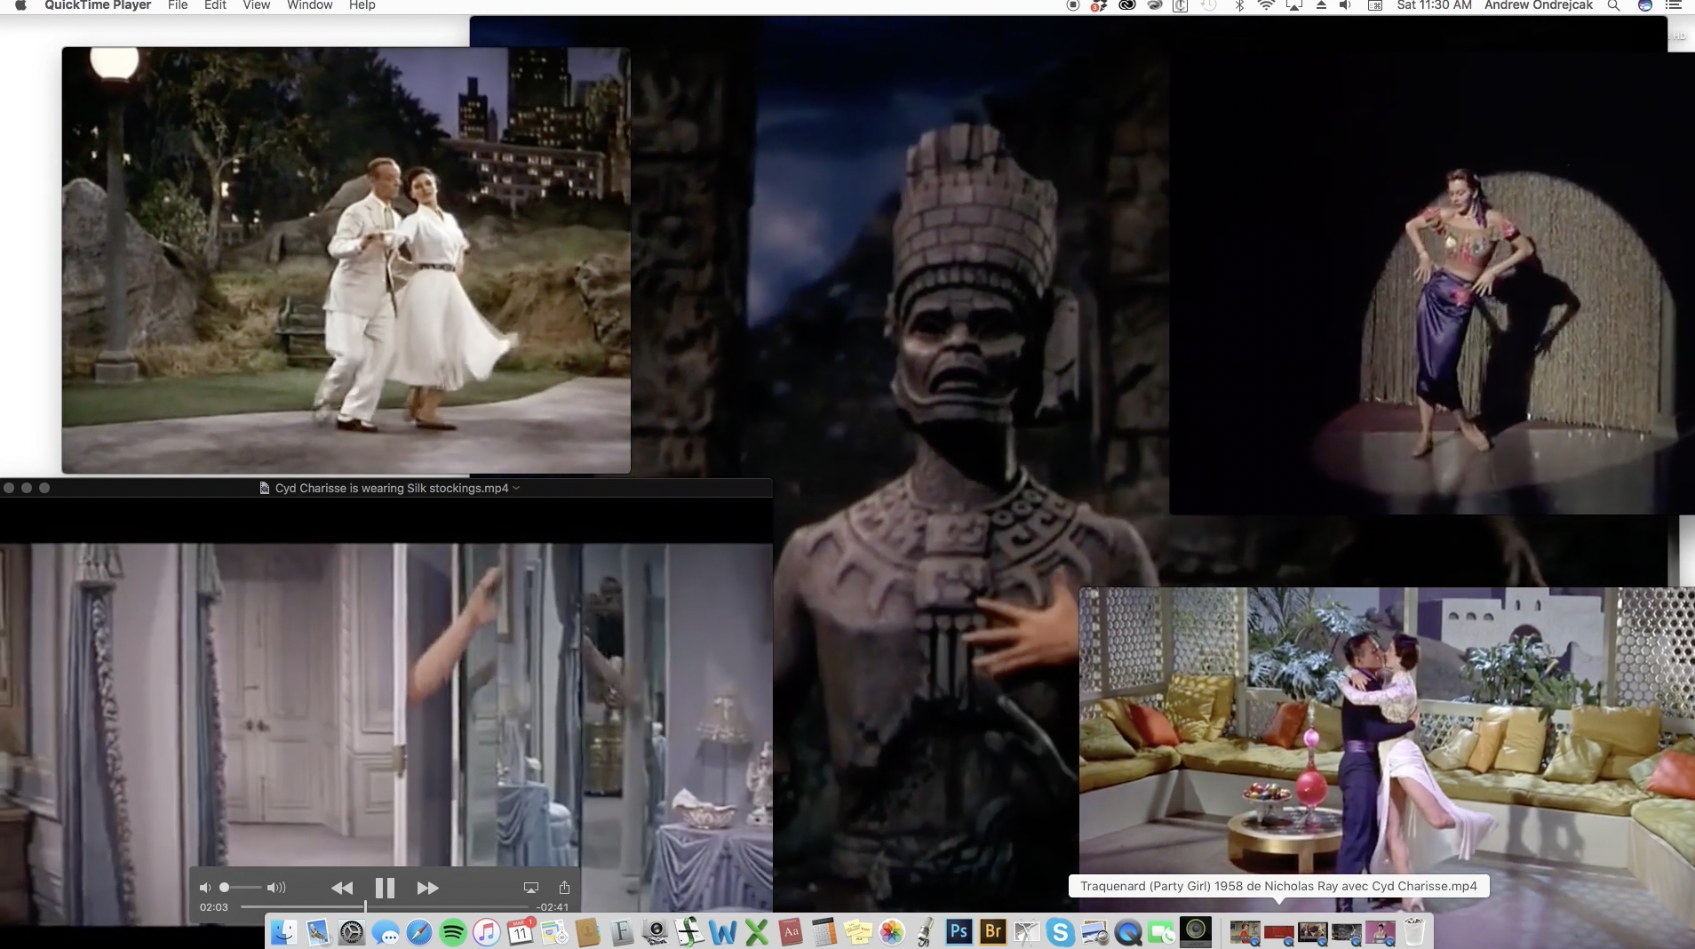Open Calendar from the Dock

pos(521,932)
